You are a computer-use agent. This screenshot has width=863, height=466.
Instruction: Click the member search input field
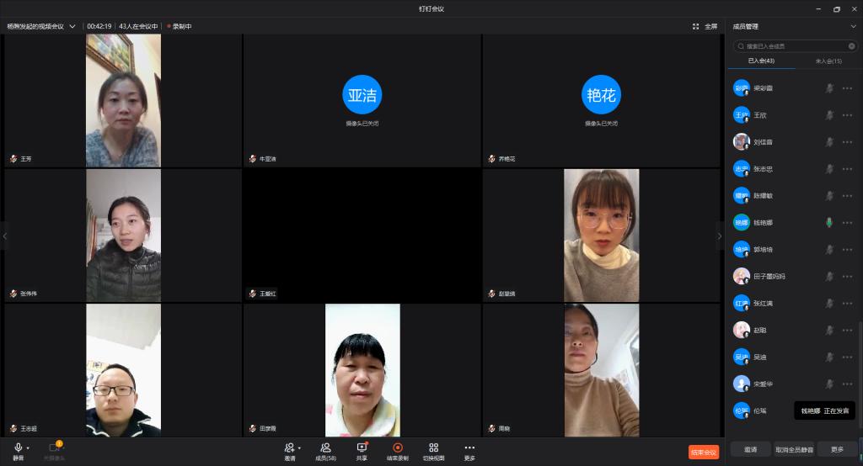tap(796, 46)
